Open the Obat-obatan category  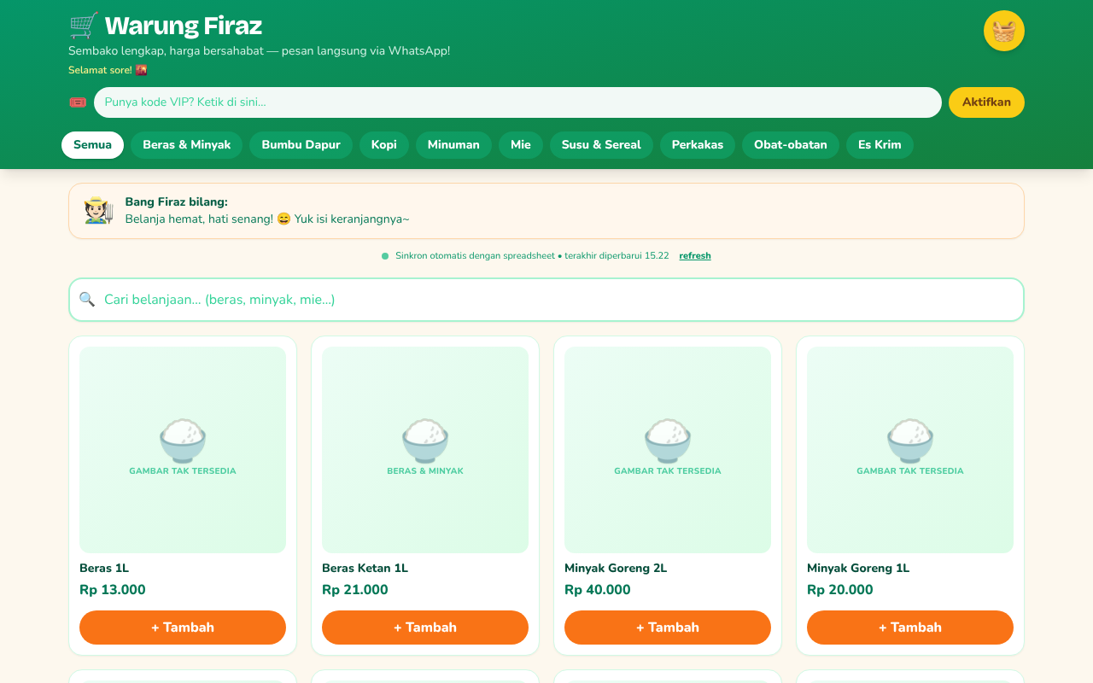tap(791, 145)
